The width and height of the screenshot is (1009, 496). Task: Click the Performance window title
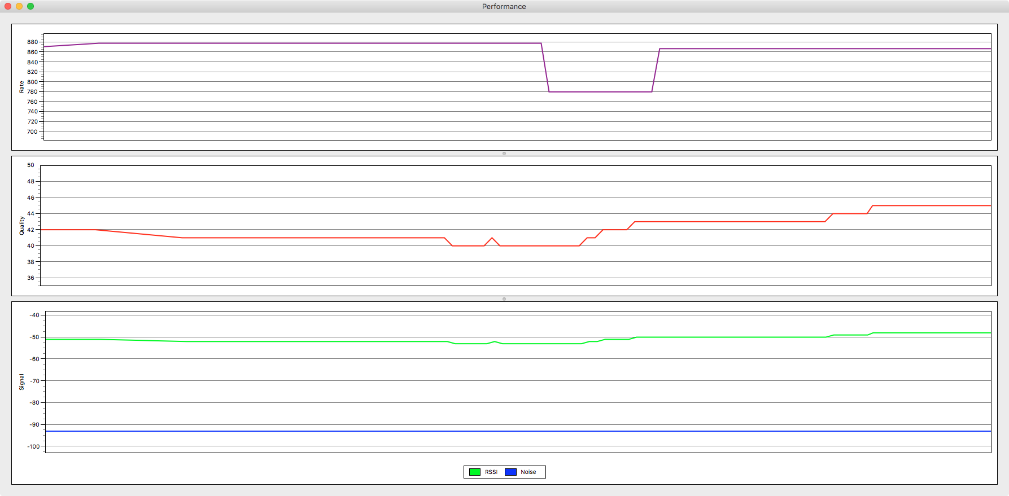[504, 6]
